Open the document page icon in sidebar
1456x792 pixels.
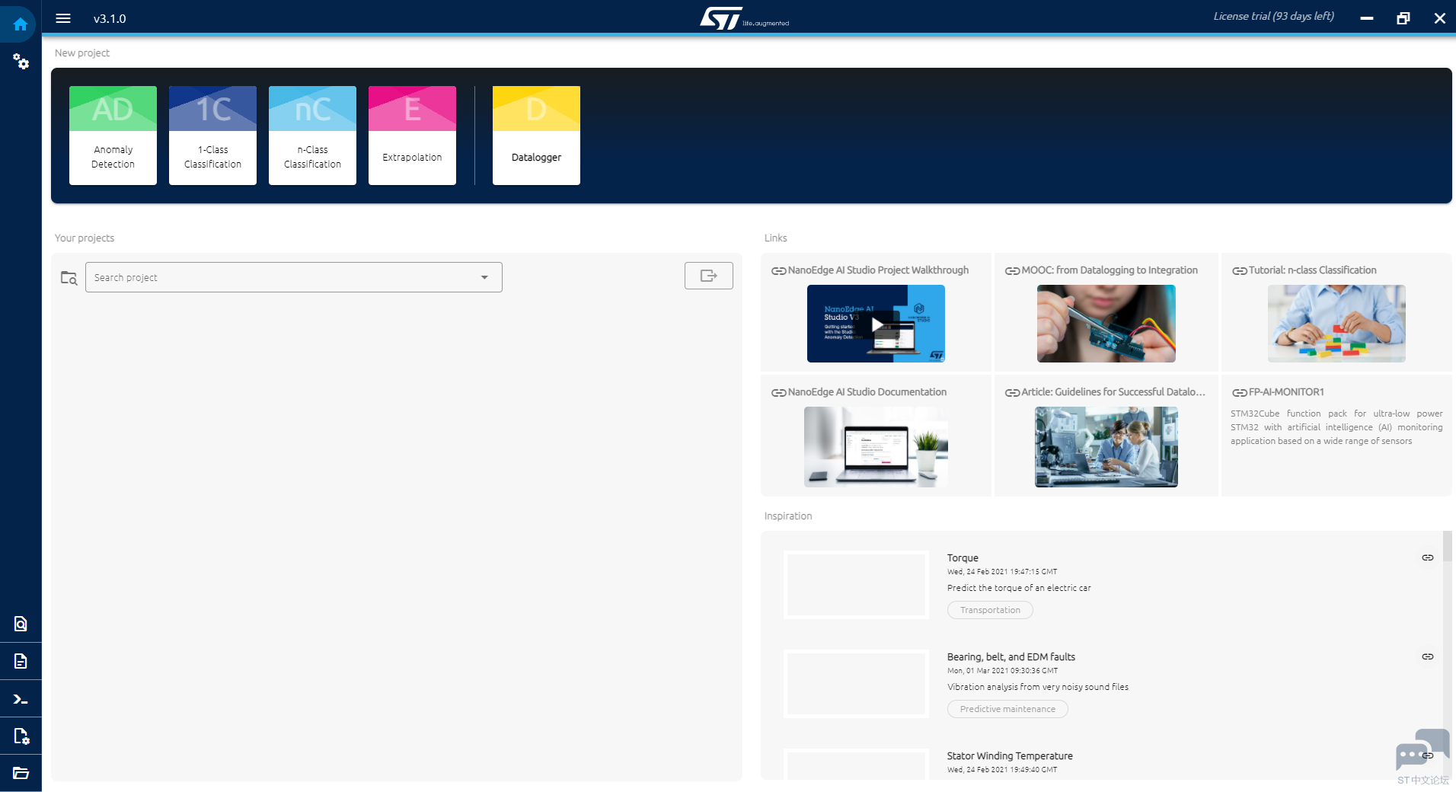(x=21, y=661)
